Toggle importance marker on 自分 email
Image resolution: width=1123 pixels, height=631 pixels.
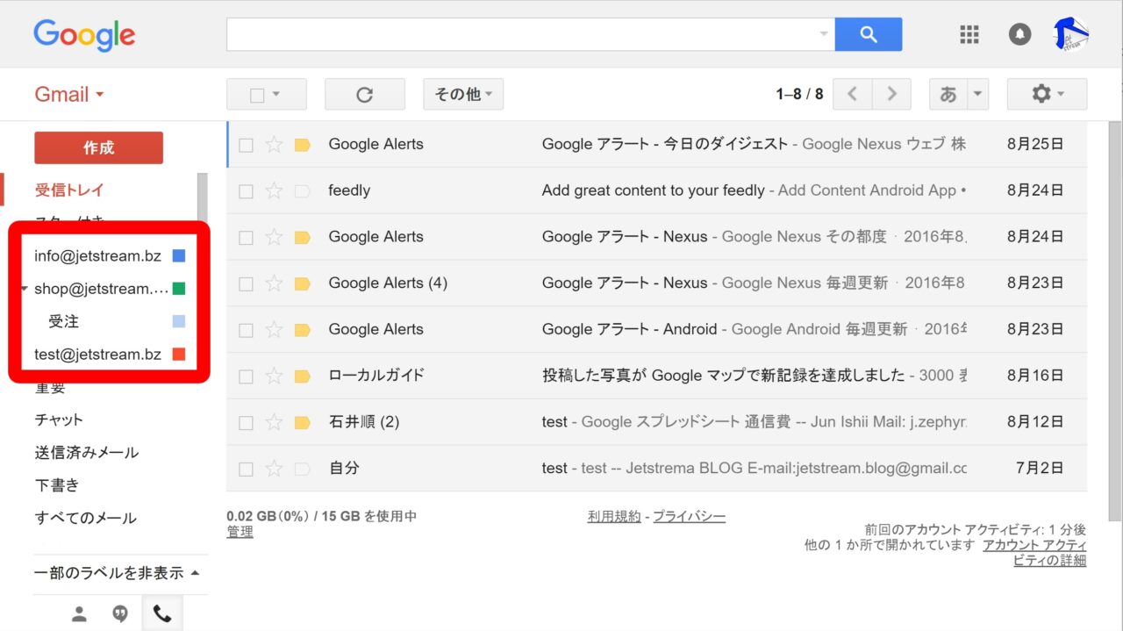pos(302,469)
